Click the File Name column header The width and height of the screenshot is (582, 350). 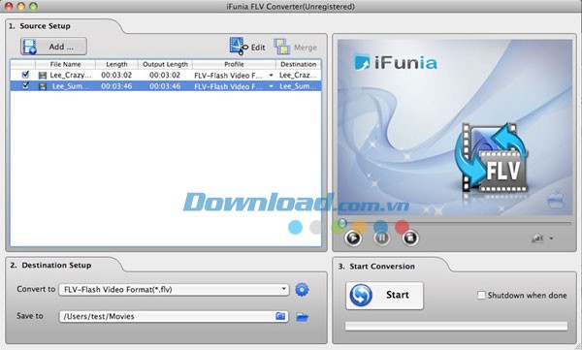(65, 64)
